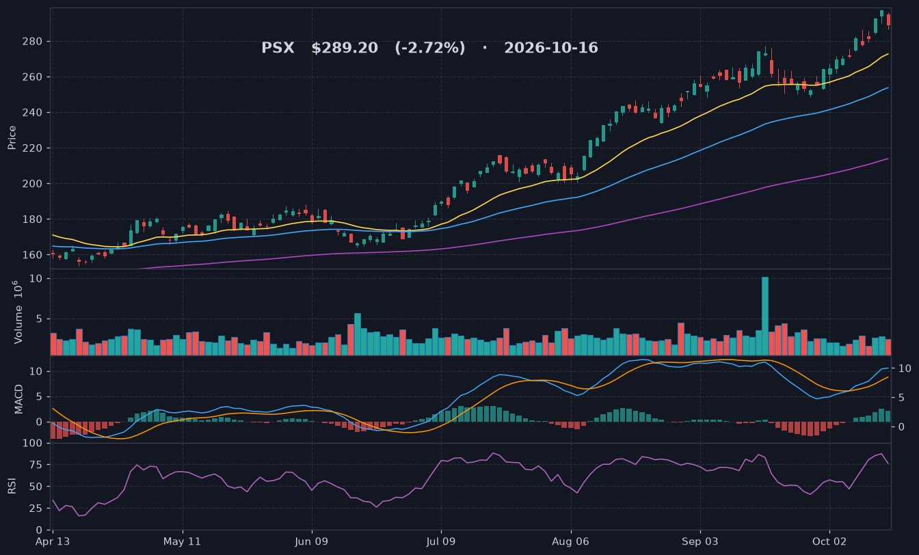Click the 200 price tick label
Image resolution: width=919 pixels, height=555 pixels.
coord(34,184)
